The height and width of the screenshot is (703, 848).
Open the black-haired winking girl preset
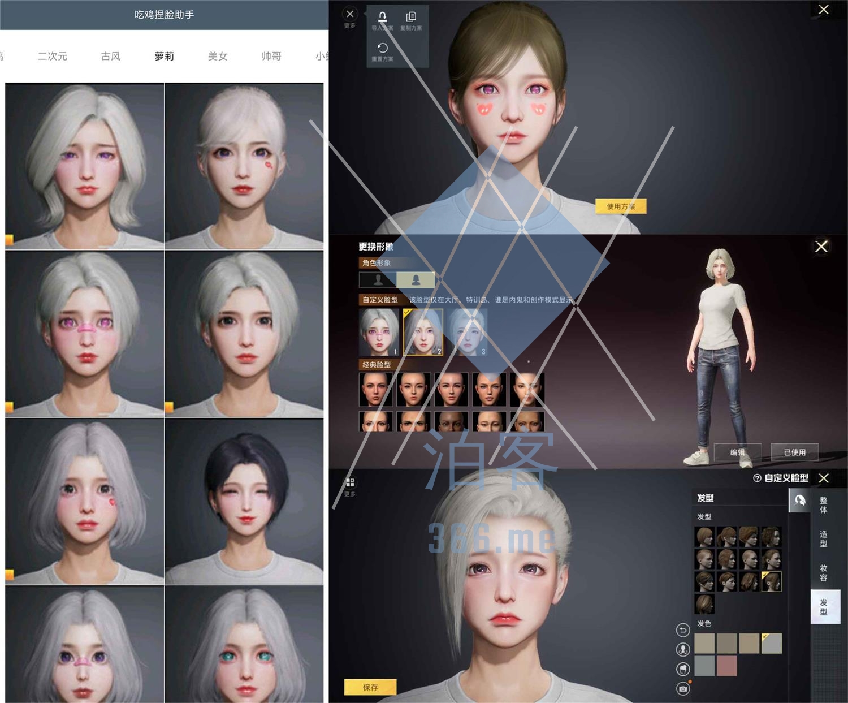pos(244,502)
